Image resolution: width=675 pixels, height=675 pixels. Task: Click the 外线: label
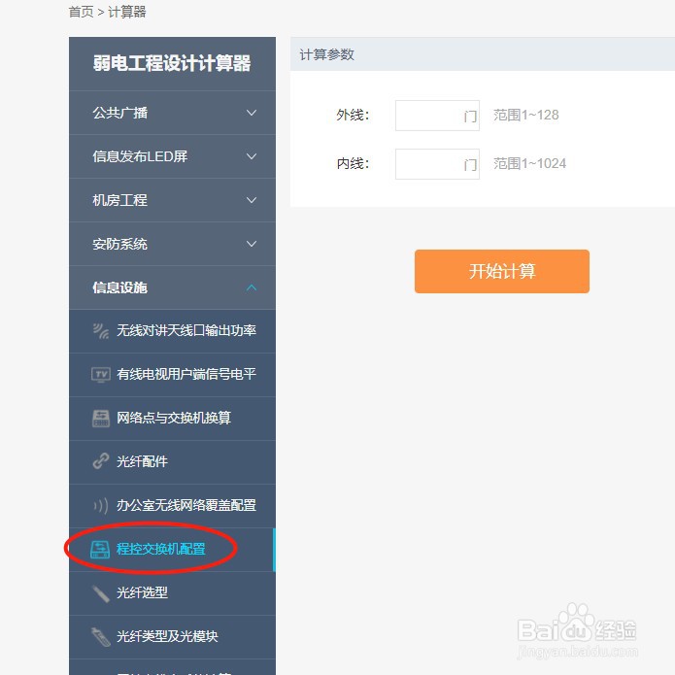353,115
